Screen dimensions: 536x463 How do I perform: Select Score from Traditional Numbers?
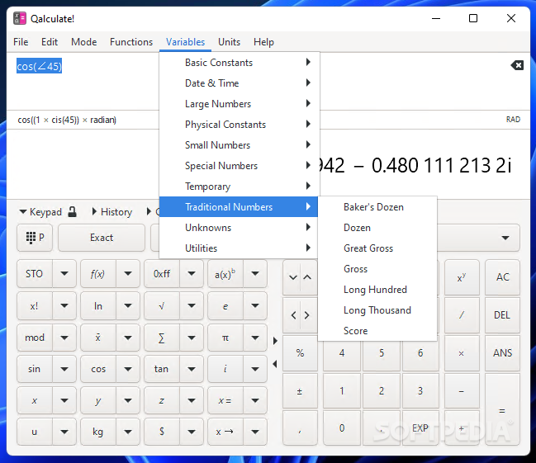coord(377,331)
